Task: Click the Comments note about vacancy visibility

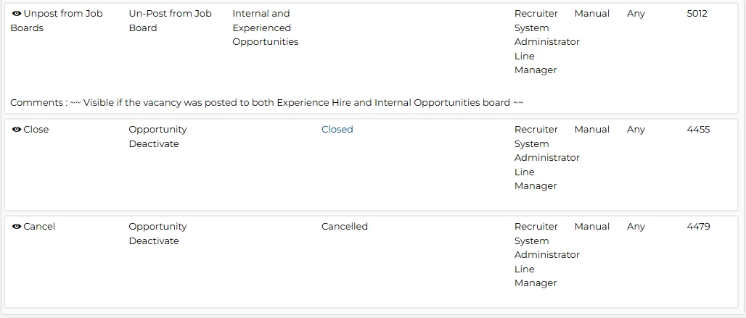Action: click(x=266, y=103)
